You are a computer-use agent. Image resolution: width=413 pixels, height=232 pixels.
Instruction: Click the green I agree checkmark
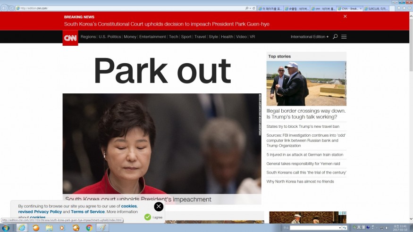pyautogui.click(x=148, y=217)
